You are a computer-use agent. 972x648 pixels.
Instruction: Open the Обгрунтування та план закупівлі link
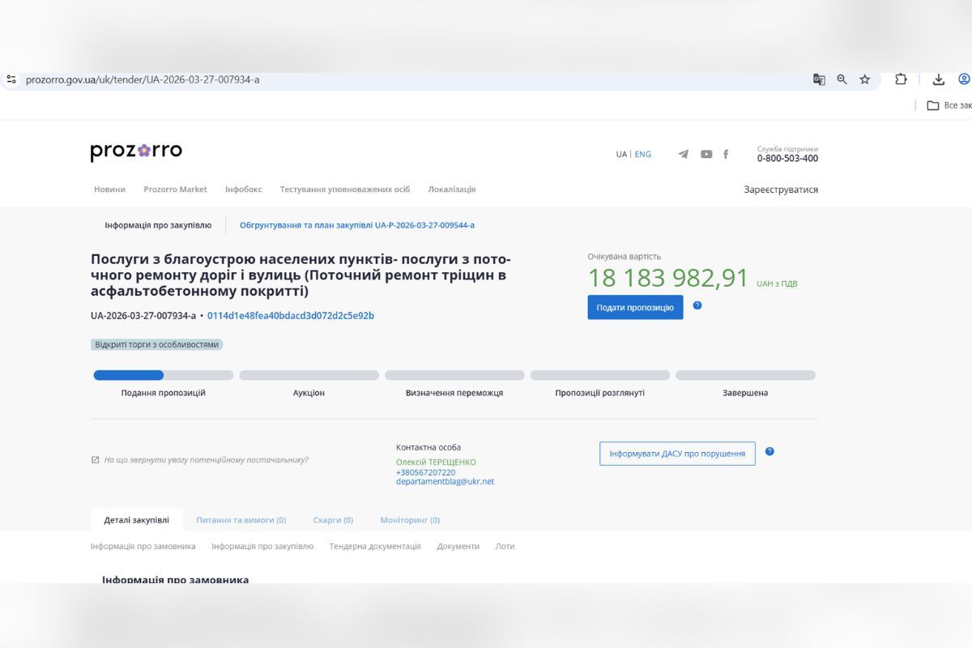coord(356,224)
